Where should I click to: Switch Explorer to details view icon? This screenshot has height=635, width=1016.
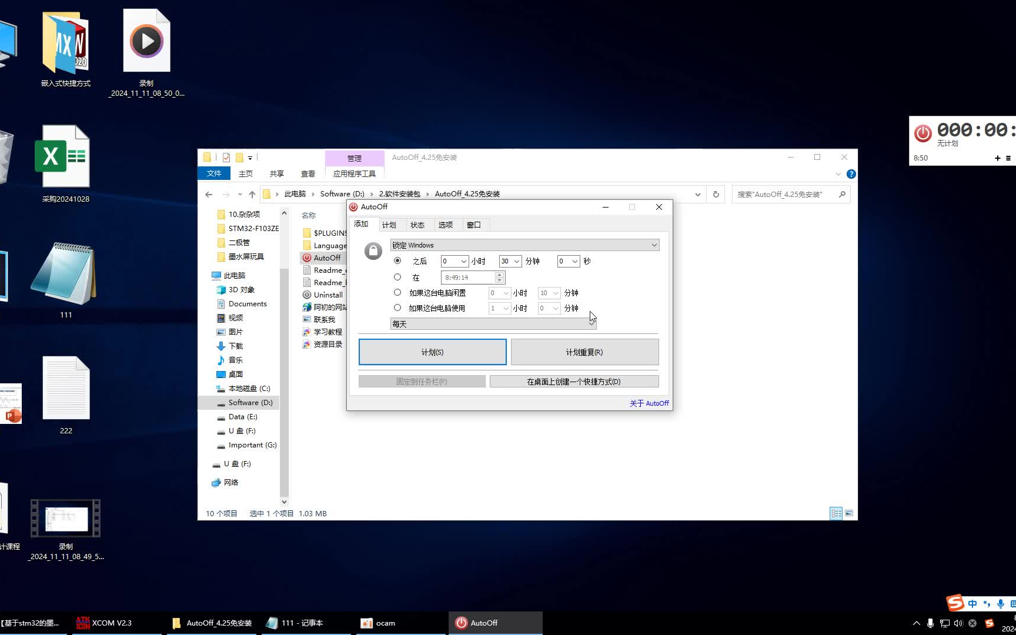tap(836, 513)
